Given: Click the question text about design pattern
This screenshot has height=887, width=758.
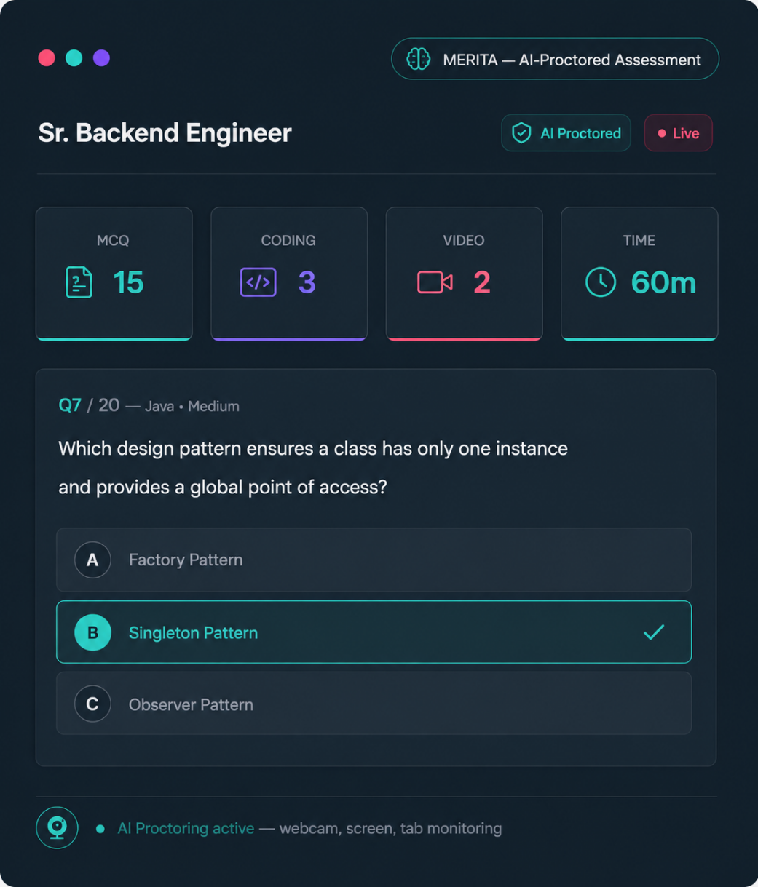Looking at the screenshot, I should click(313, 467).
